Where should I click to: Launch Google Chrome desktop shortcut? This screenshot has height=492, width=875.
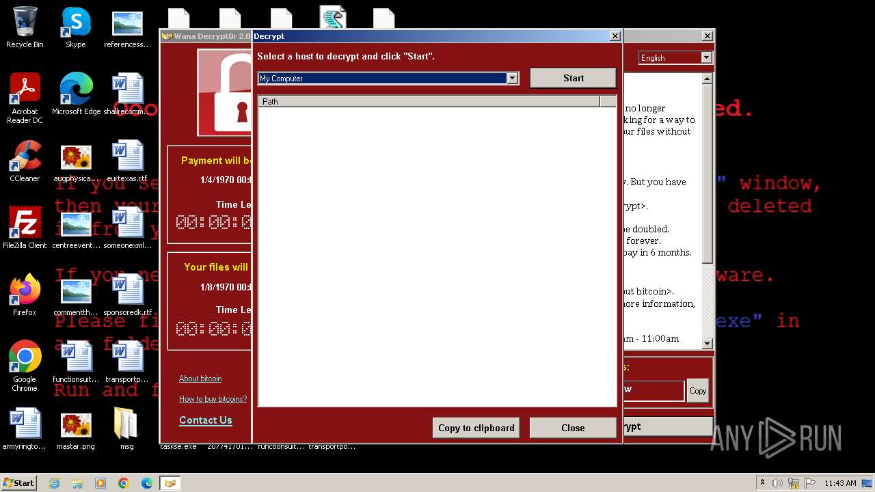click(x=25, y=366)
